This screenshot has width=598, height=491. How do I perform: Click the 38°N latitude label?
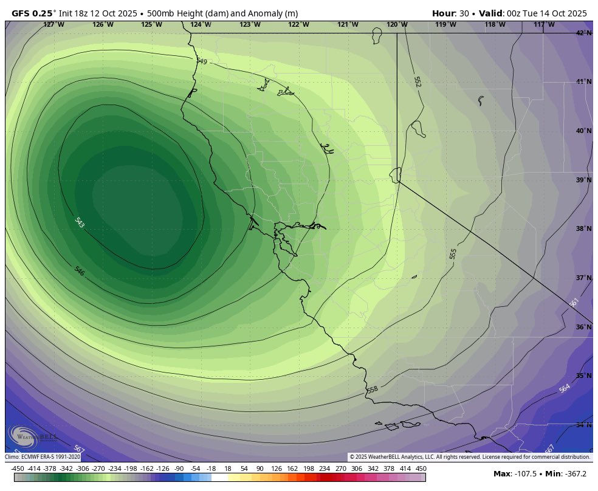(584, 228)
